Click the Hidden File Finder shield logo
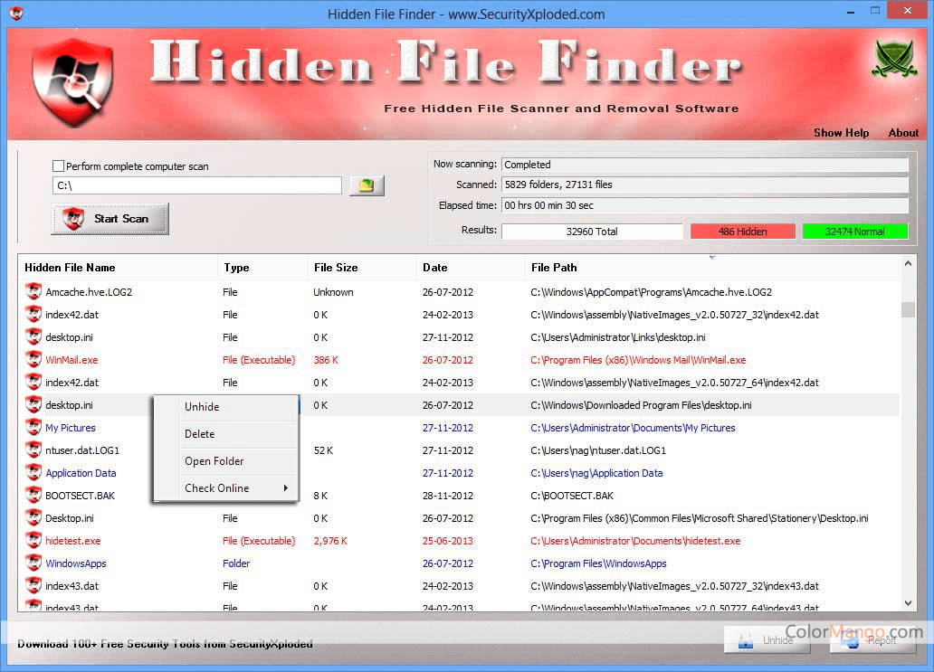The image size is (934, 672). pos(72,82)
